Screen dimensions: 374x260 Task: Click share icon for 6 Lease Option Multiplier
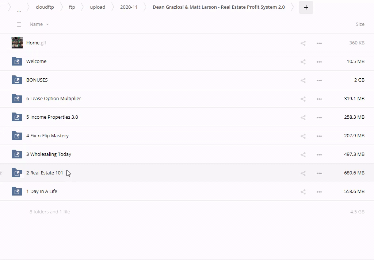tap(303, 99)
